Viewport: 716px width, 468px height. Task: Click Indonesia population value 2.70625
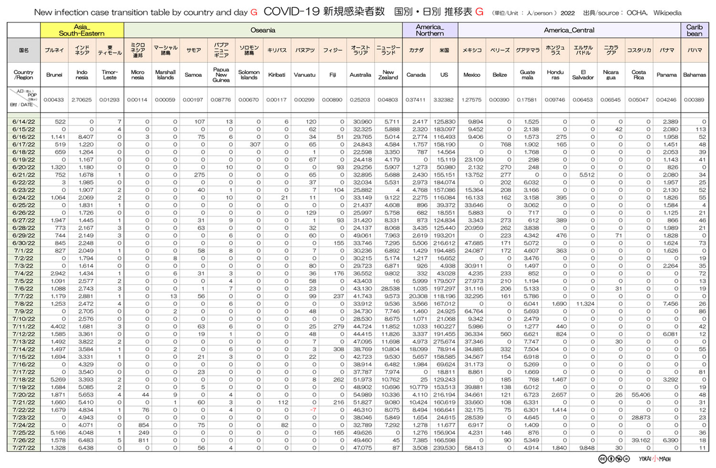click(82, 100)
